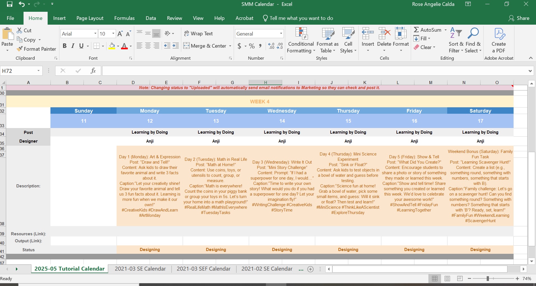536x286 pixels.
Task: Expand the formula bar
Action: click(x=530, y=71)
